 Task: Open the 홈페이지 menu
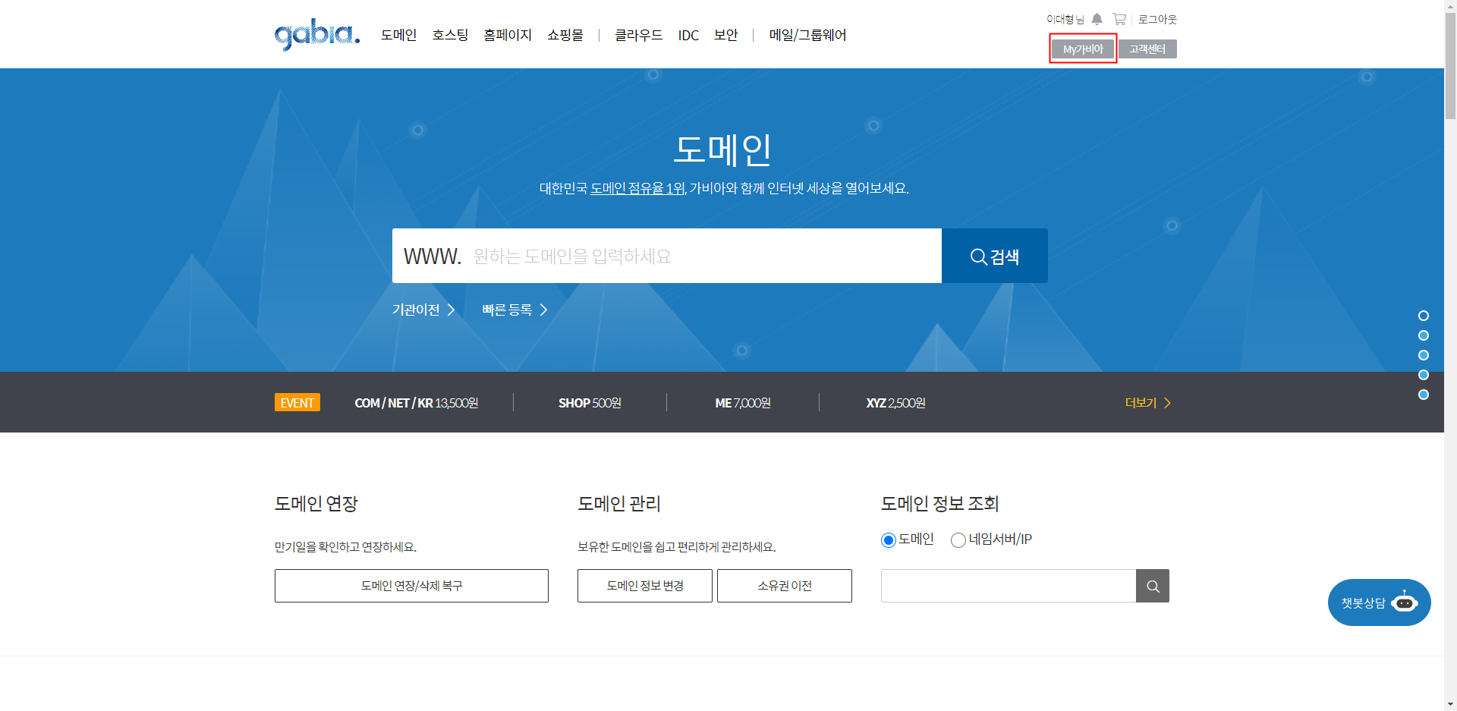(508, 35)
